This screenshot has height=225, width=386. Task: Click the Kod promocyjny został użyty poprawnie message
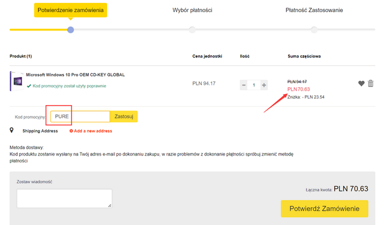69,86
